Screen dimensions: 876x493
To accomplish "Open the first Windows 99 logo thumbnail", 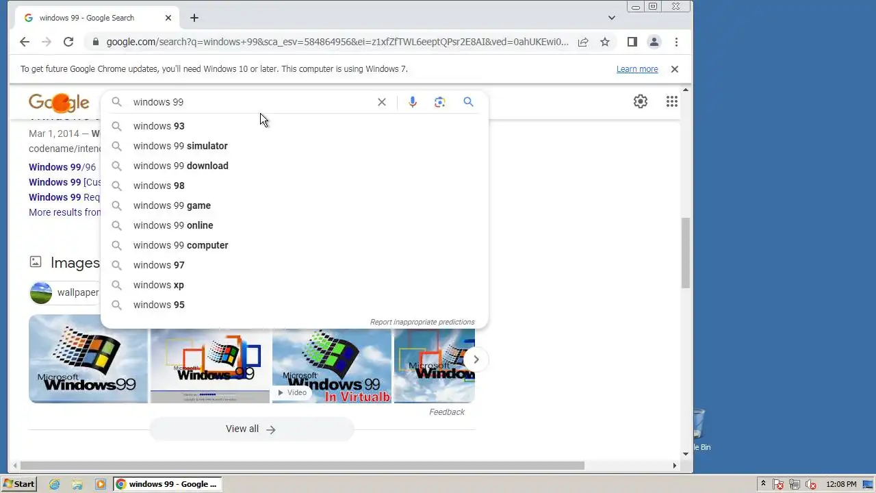I will point(88,359).
